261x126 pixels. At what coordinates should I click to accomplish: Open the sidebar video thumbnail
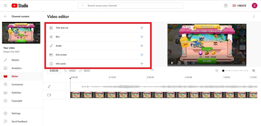[21, 33]
